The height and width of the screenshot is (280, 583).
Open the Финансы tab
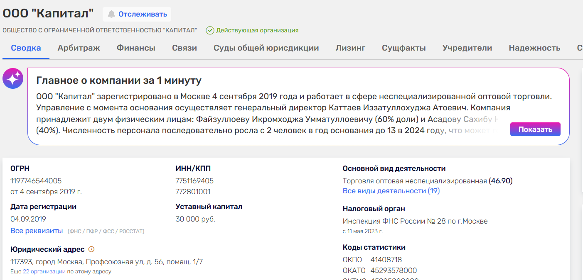tap(136, 48)
